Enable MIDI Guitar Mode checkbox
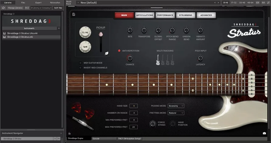 (80, 63)
